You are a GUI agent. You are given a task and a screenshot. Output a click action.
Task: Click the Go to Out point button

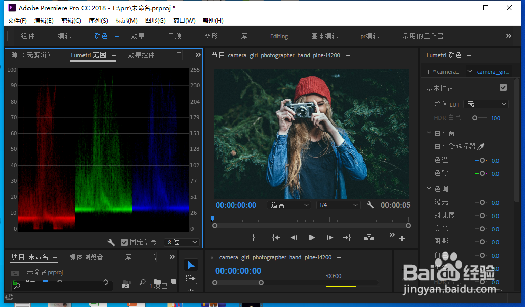coord(347,237)
